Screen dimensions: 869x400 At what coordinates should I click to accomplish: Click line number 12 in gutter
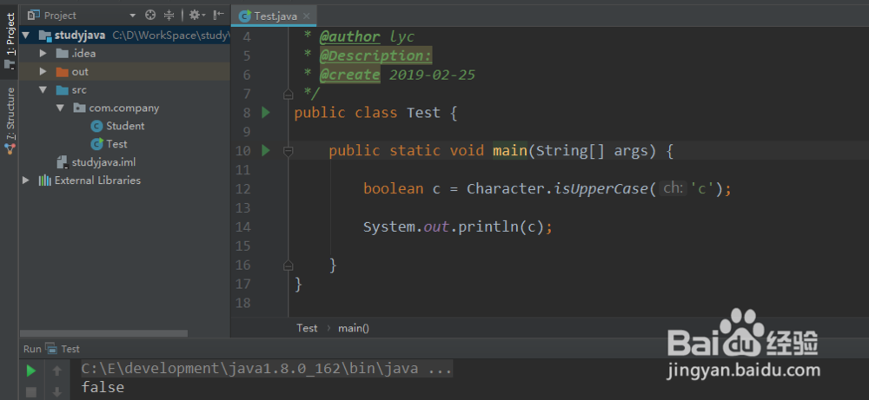point(243,189)
